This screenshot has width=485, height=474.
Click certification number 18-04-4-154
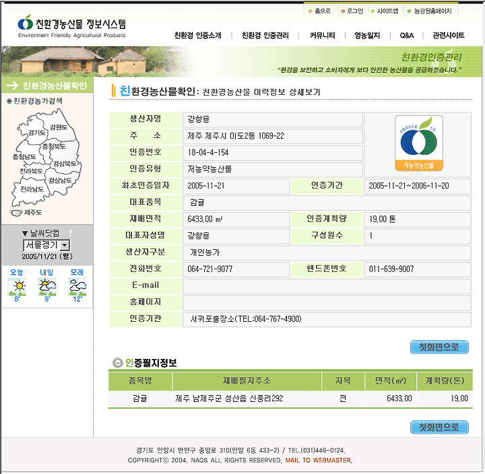[208, 153]
